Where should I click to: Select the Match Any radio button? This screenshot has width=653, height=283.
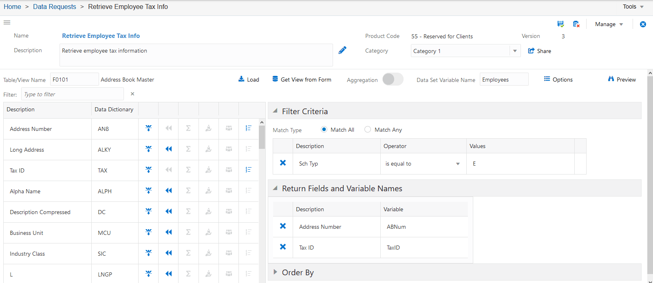(x=368, y=129)
